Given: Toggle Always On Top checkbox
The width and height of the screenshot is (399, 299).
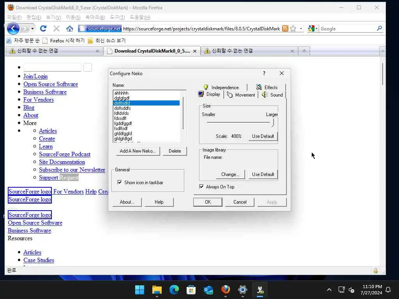Looking at the screenshot, I should click(201, 186).
